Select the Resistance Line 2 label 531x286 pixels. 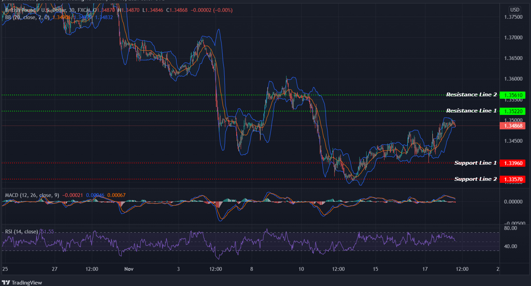tap(471, 95)
